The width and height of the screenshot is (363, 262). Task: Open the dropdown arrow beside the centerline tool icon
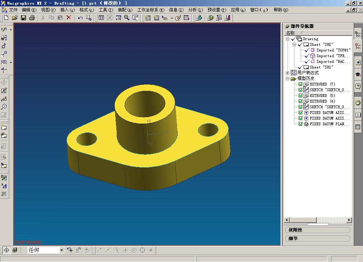pyautogui.click(x=11, y=62)
